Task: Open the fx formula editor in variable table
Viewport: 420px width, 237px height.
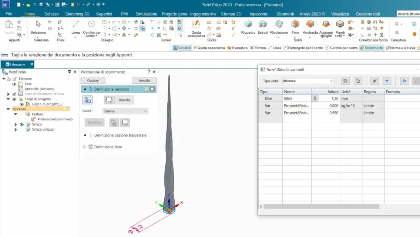Action: point(404,81)
